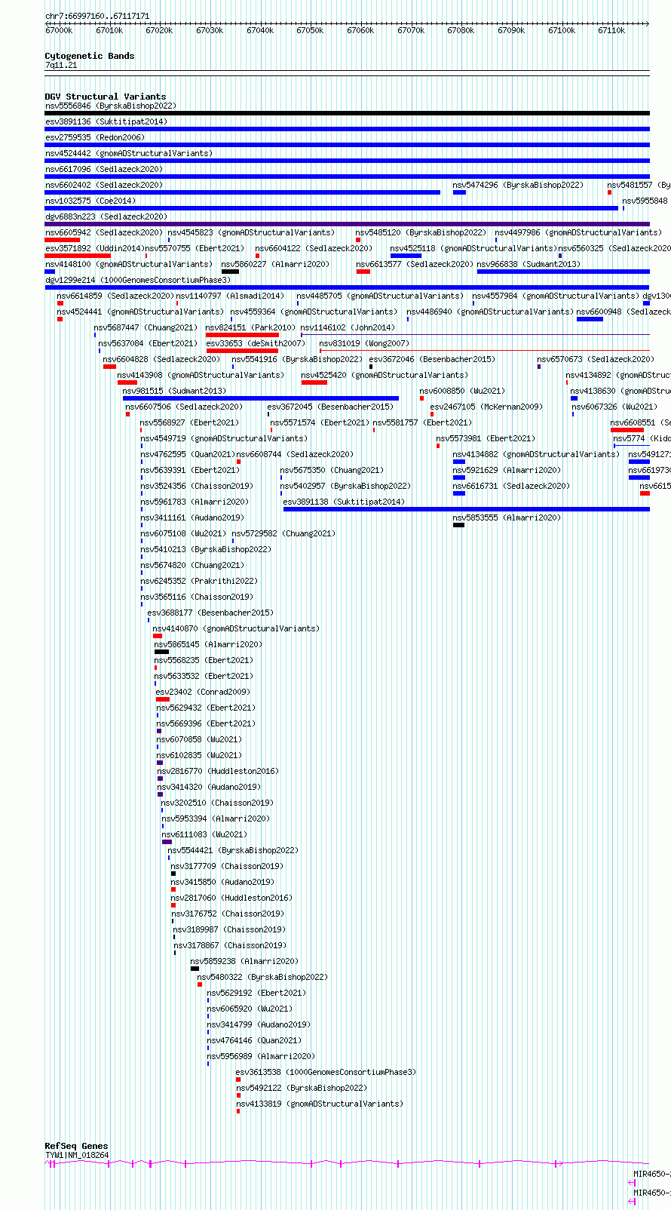Open variant nsv6605942 (Sedlazeck2020)
The width and height of the screenshot is (671, 1210).
(103, 232)
